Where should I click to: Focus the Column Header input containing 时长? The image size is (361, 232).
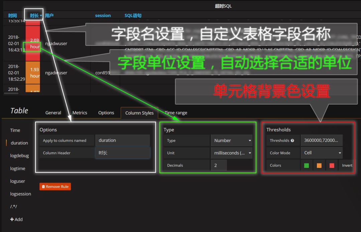(x=122, y=153)
